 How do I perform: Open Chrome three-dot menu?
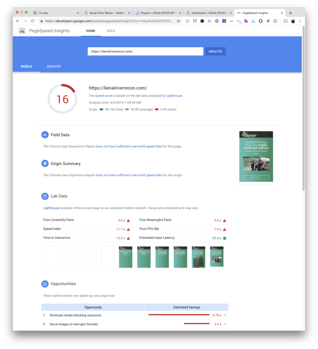(x=300, y=21)
